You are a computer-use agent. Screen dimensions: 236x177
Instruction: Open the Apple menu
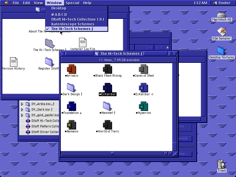point(6,3)
